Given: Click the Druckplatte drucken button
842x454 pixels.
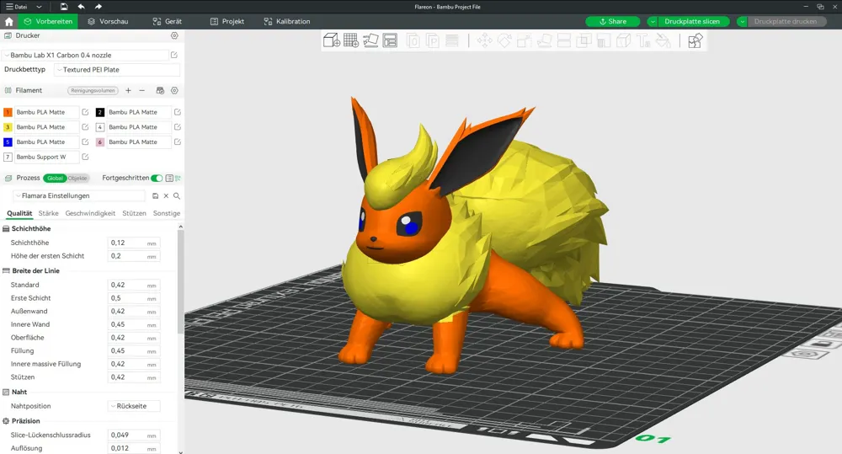Looking at the screenshot, I should (786, 22).
